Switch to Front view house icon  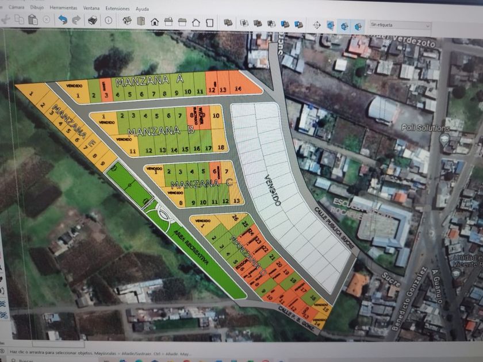(155, 22)
